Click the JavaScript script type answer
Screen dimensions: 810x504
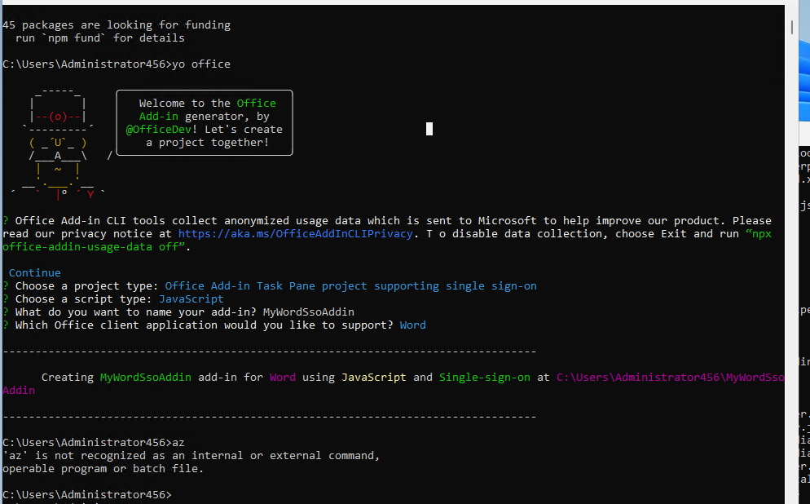(x=191, y=298)
